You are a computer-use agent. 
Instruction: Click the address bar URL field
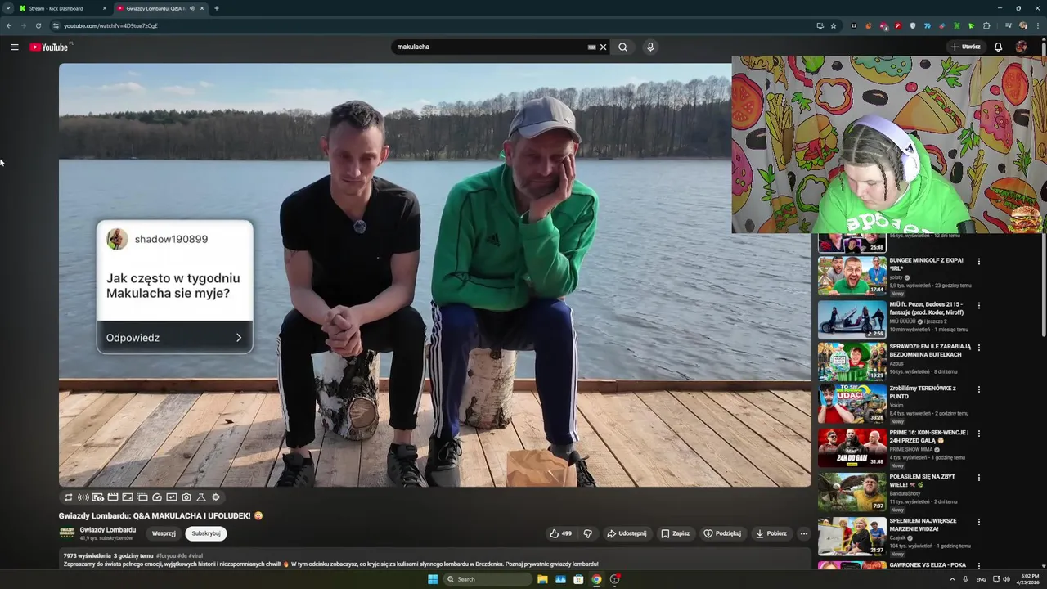(434, 25)
